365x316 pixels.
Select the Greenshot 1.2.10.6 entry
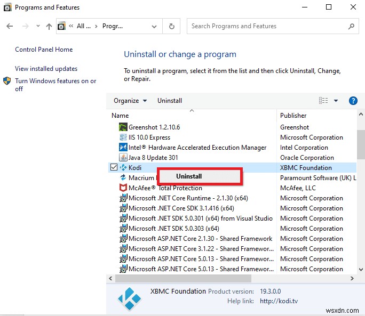pyautogui.click(x=154, y=127)
